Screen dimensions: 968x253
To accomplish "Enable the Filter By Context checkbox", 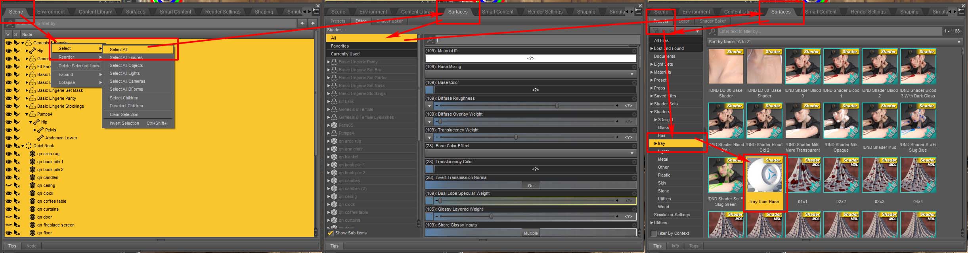I will pyautogui.click(x=654, y=234).
